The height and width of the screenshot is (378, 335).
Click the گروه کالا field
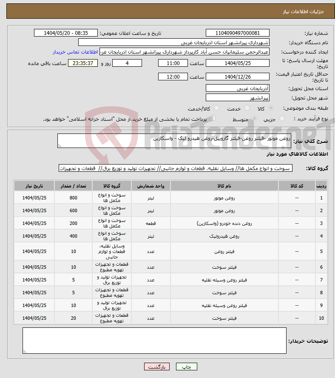pyautogui.click(x=176, y=168)
